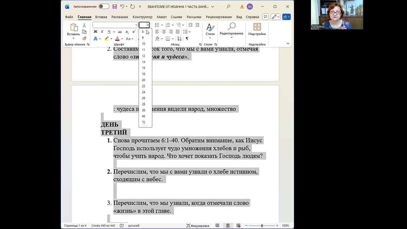Switch to the Конструктор tab
This screenshot has width=407, height=229.
coord(142,17)
